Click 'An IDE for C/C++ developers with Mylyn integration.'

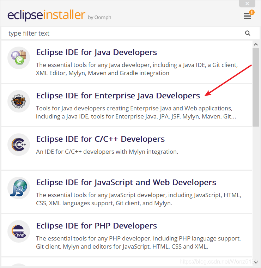click(x=107, y=152)
